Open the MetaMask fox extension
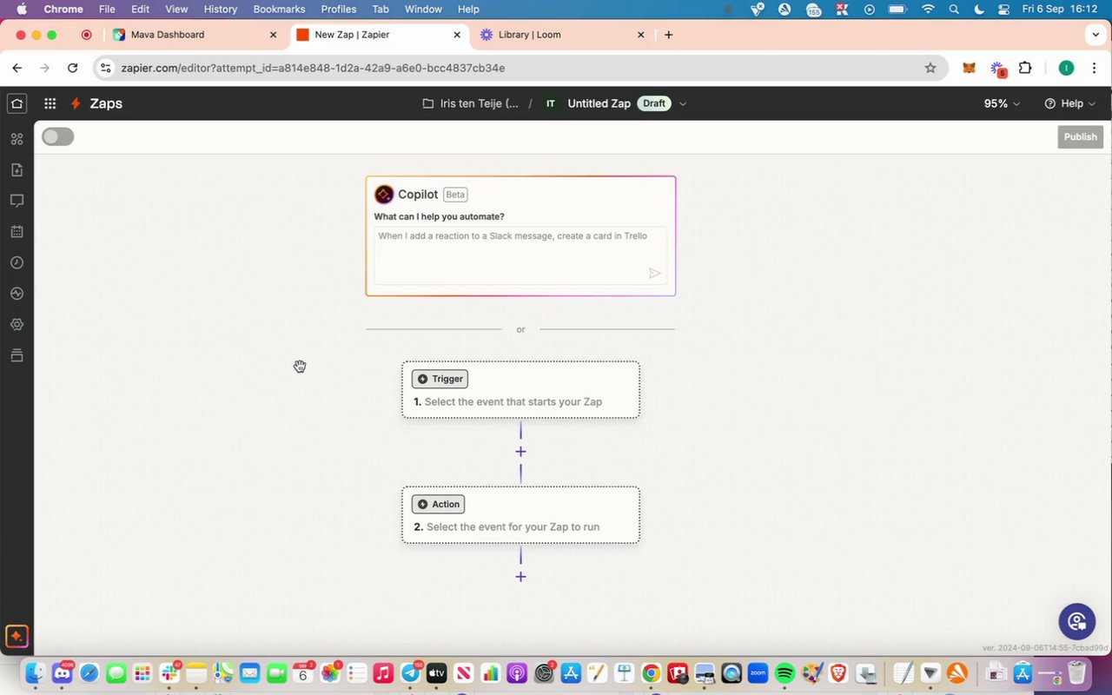 (x=969, y=68)
